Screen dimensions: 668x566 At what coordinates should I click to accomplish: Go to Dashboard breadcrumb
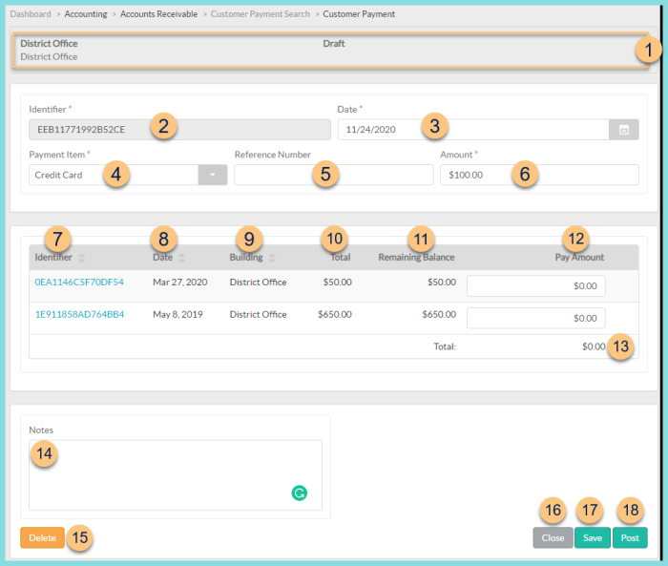click(x=31, y=14)
